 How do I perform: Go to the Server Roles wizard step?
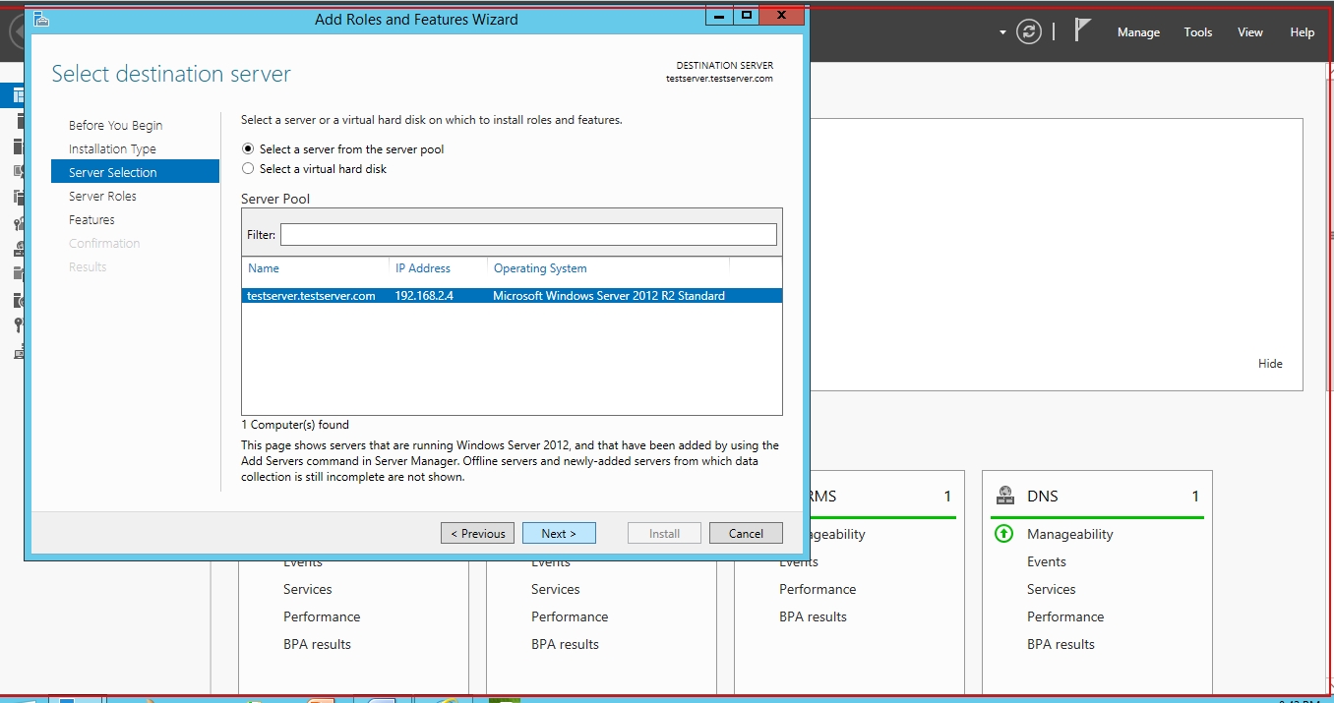[102, 197]
